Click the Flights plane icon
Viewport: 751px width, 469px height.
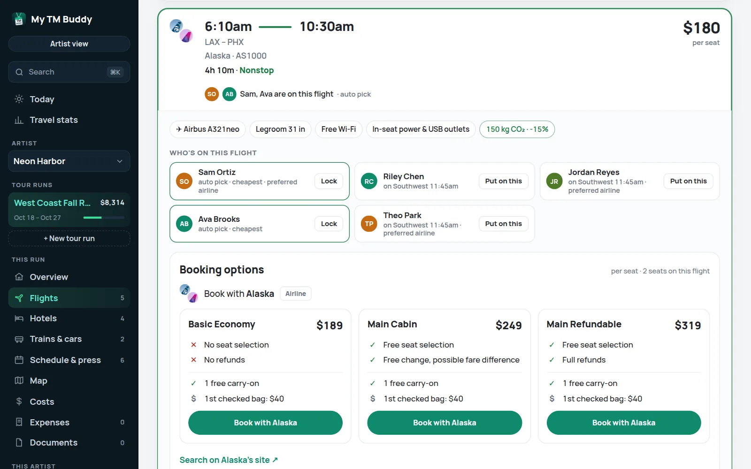click(x=19, y=298)
